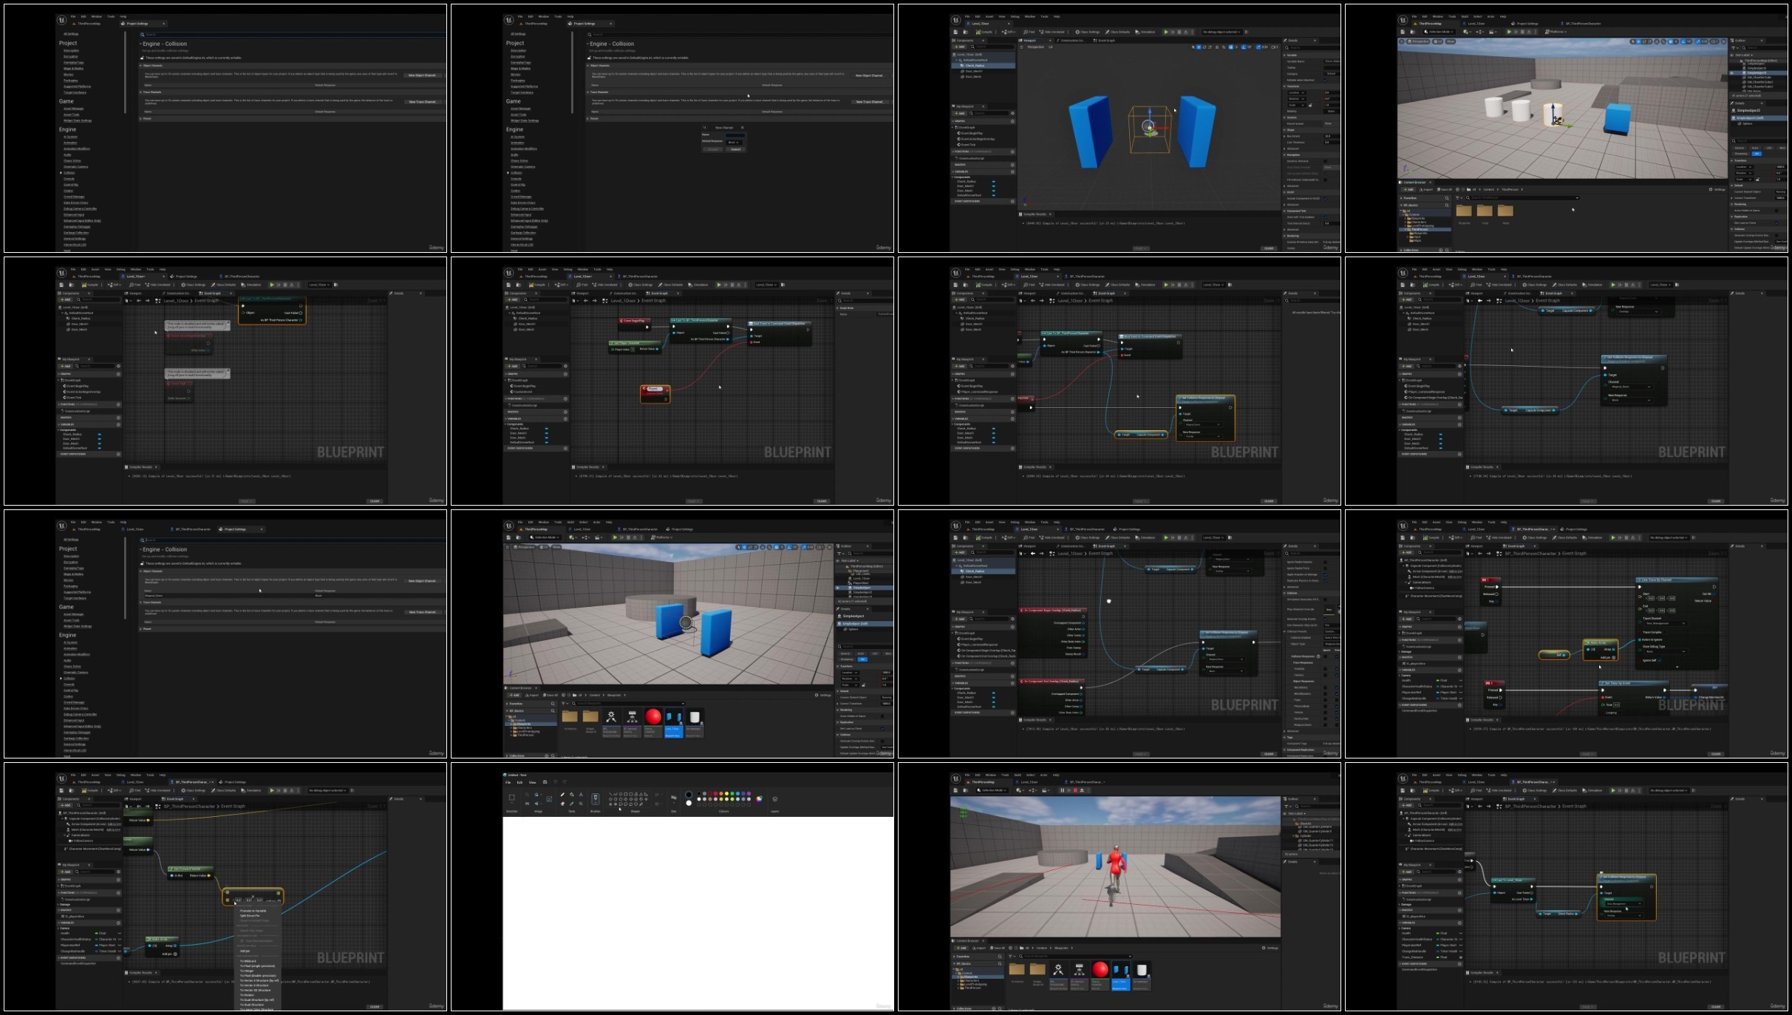
Task: Click the Save icon in Paint's title bar
Action: [x=545, y=782]
